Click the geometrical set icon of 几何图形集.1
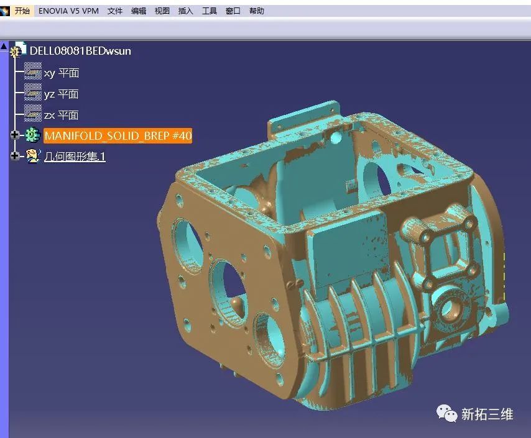This screenshot has height=438, width=531. click(33, 156)
